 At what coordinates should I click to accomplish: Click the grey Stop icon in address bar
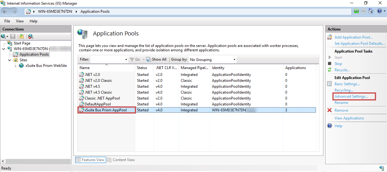pos(364,11)
